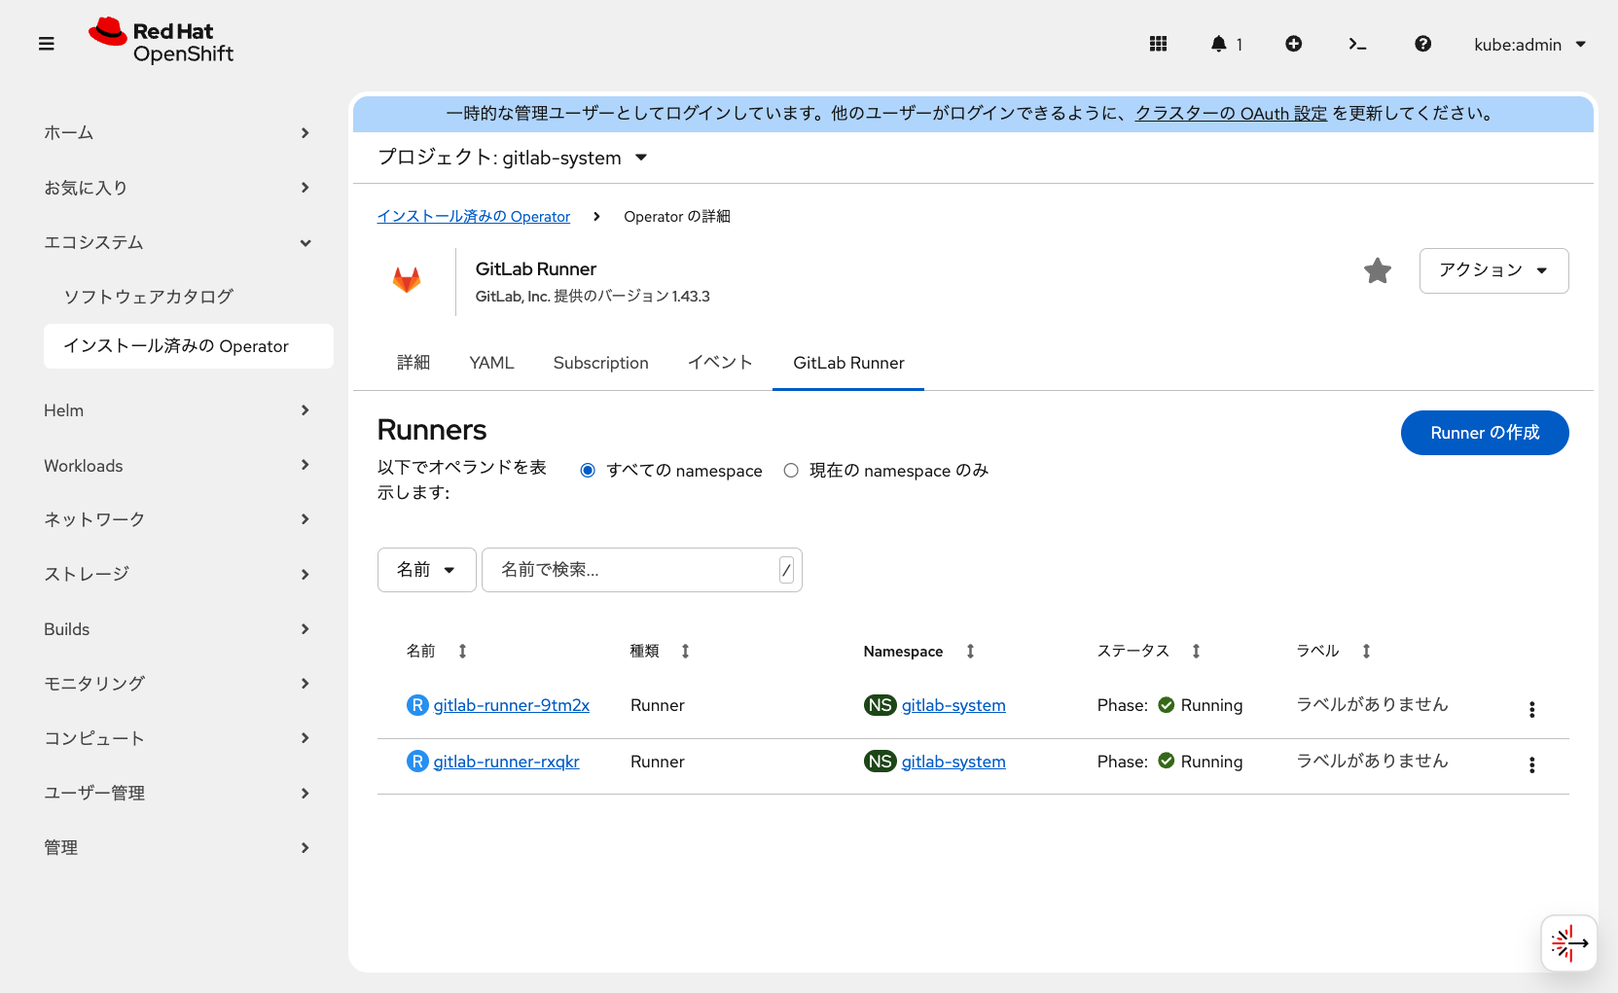Image resolution: width=1618 pixels, height=993 pixels.
Task: Click the Runner の作成 button
Action: (x=1485, y=433)
